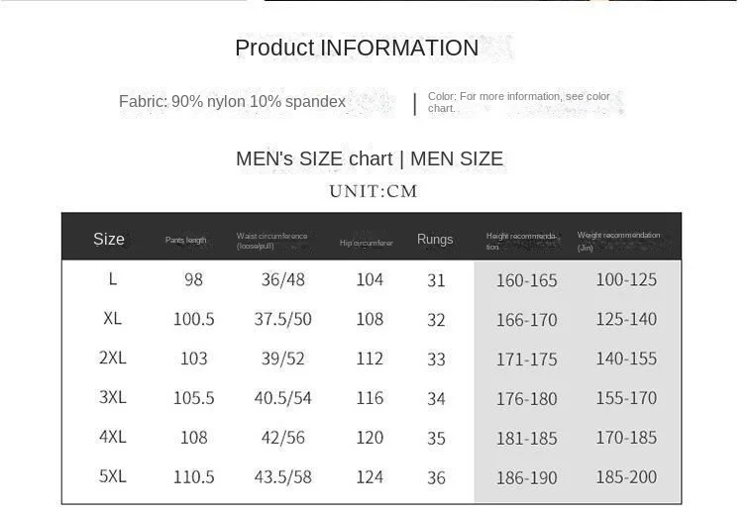Click the Weight recommendation (Jin) header
The height and width of the screenshot is (515, 749).
618,241
